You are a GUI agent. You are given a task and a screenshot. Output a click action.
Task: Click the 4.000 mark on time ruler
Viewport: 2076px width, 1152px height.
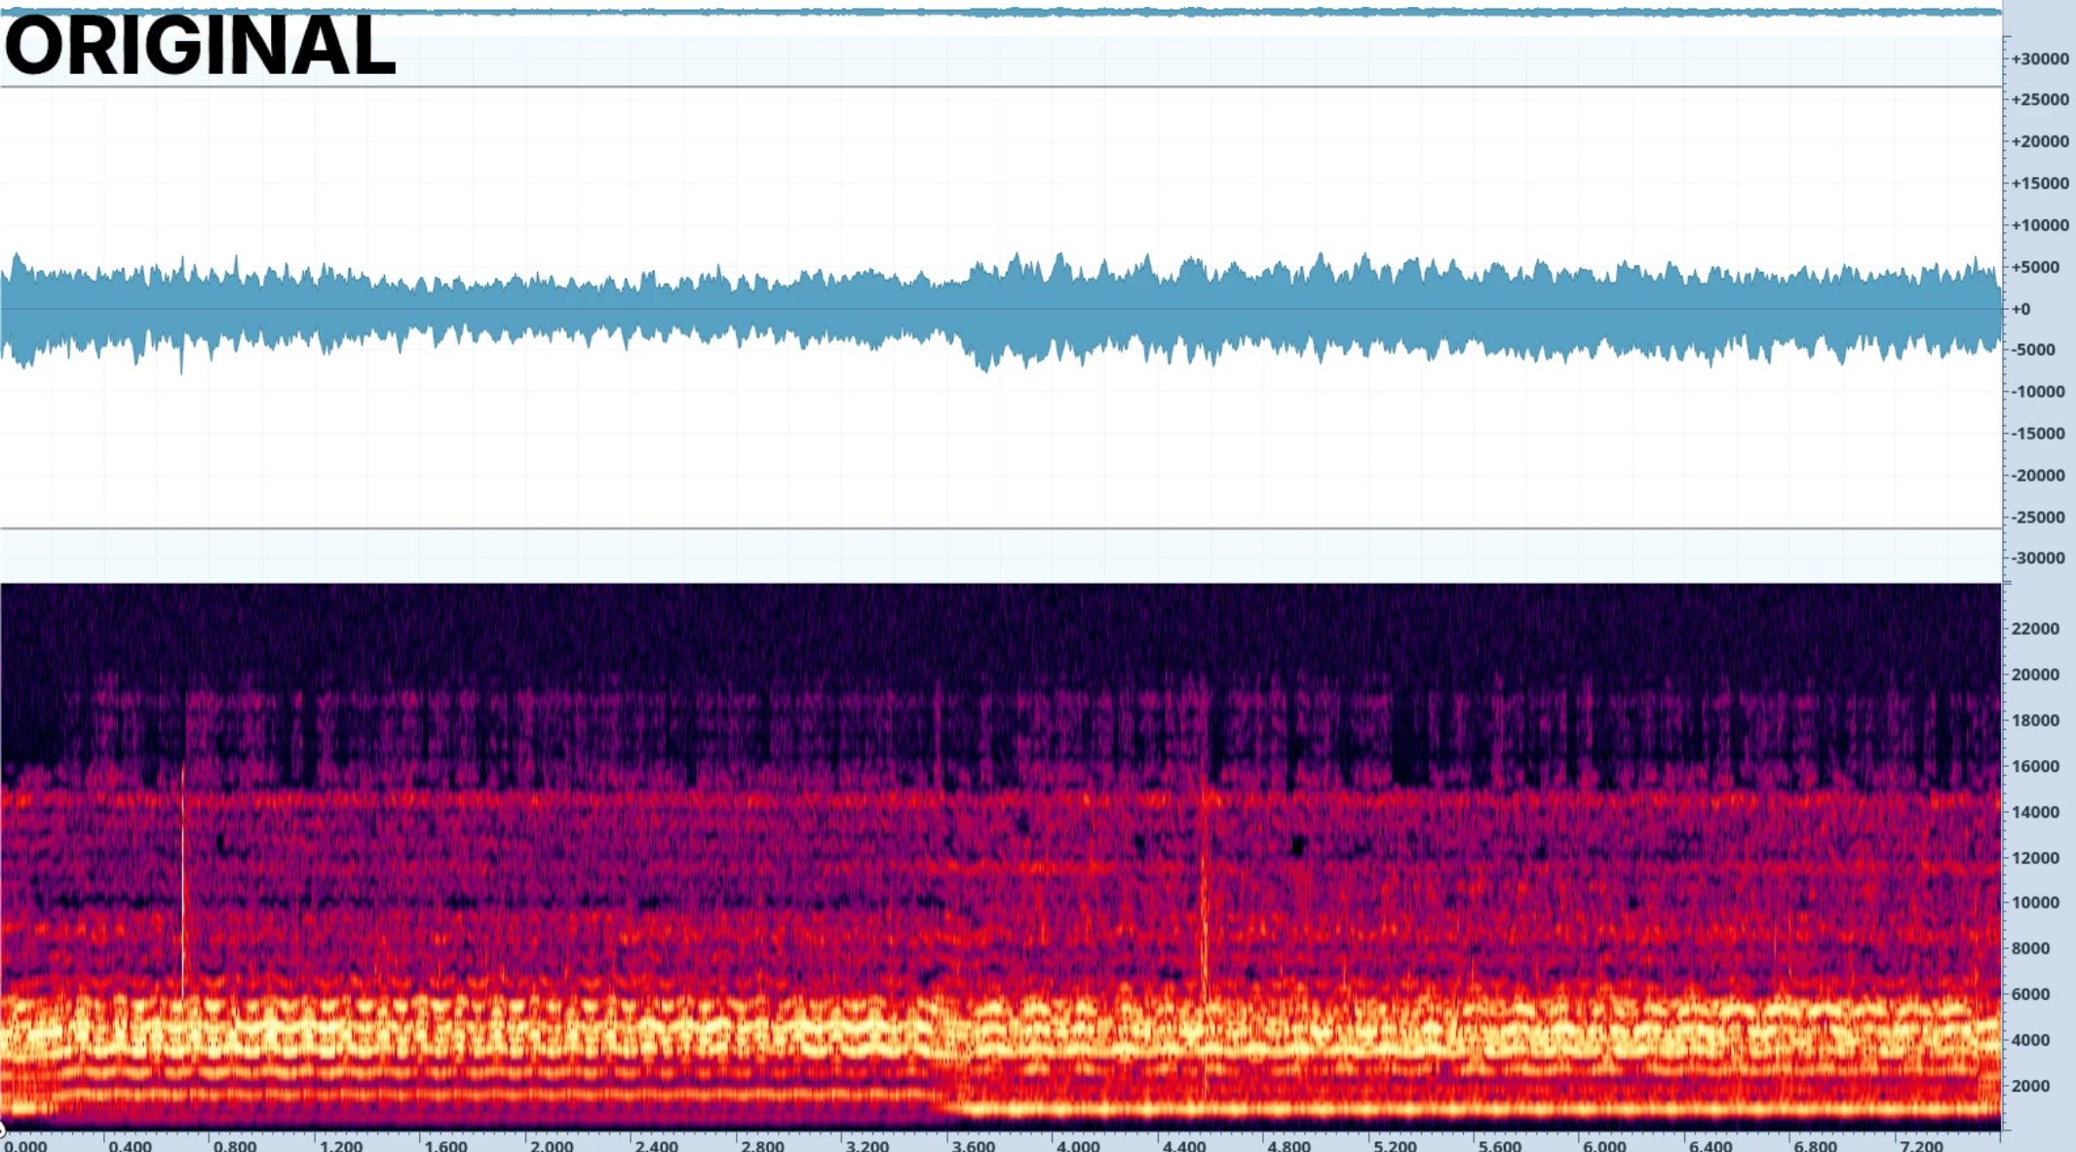(x=1076, y=1145)
